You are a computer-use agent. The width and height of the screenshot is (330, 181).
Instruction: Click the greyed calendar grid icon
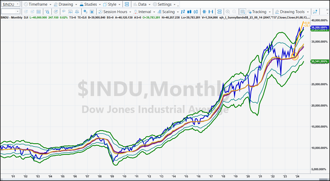coord(39,12)
